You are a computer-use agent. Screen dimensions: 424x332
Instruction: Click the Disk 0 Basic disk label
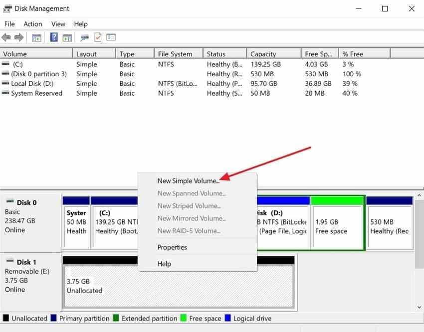(31, 222)
